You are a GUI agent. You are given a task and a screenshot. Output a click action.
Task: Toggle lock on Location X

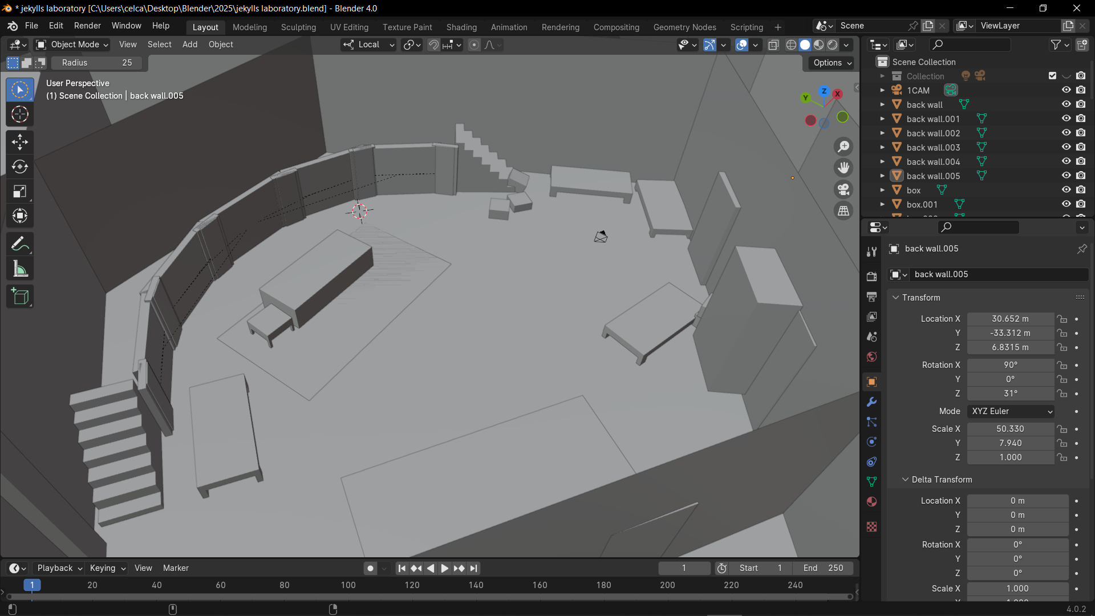[1061, 319]
